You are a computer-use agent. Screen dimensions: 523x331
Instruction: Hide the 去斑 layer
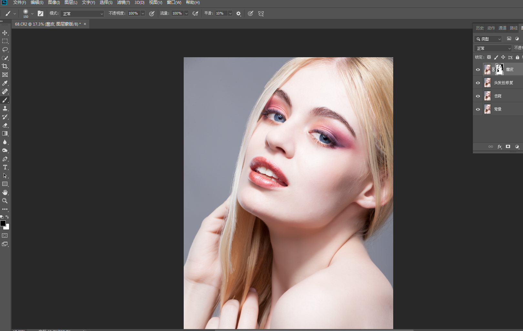478,96
